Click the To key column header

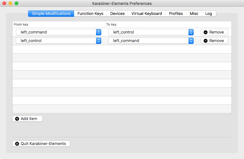(151, 24)
